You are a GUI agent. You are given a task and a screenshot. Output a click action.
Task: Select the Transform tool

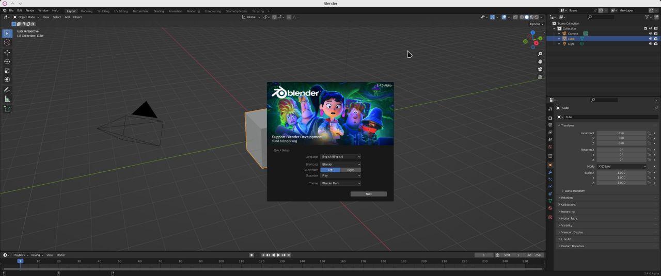(7, 79)
